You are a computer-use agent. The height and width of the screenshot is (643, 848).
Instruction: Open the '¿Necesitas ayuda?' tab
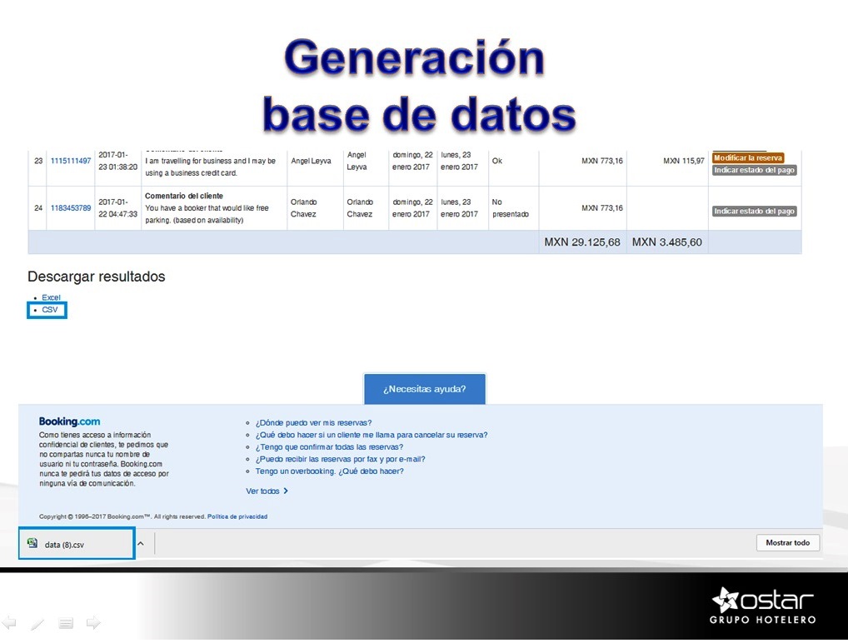point(424,389)
